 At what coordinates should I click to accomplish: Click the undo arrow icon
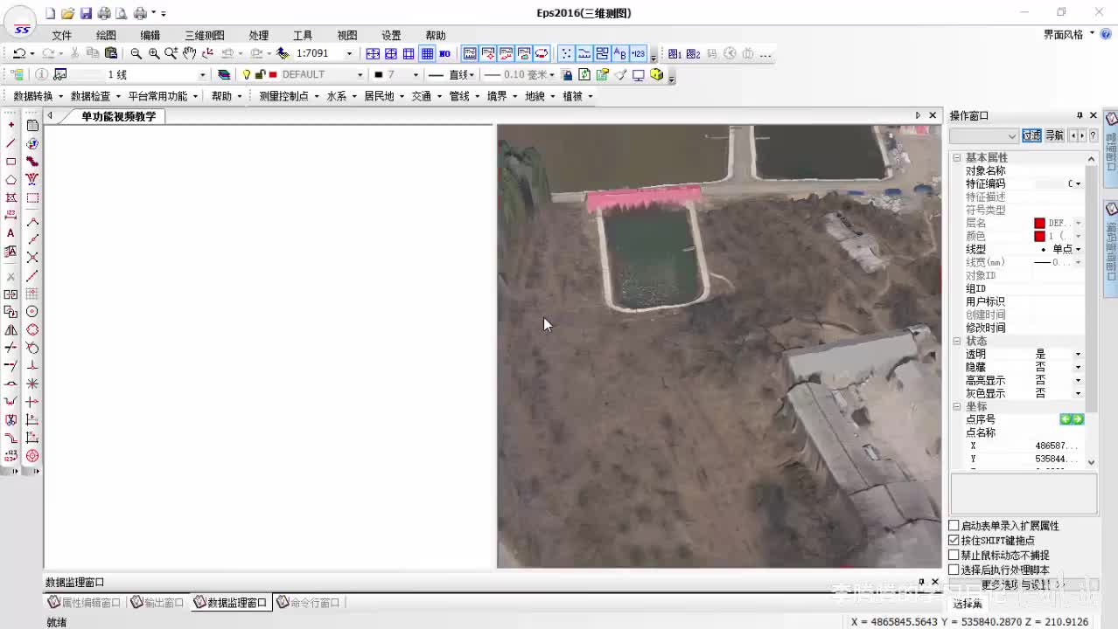click(19, 53)
